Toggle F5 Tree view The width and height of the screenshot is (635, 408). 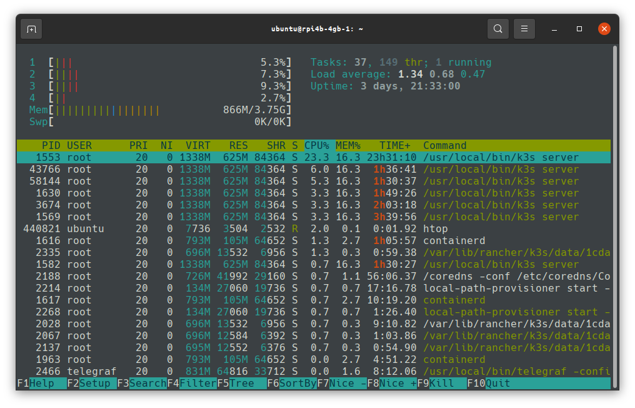pos(241,383)
